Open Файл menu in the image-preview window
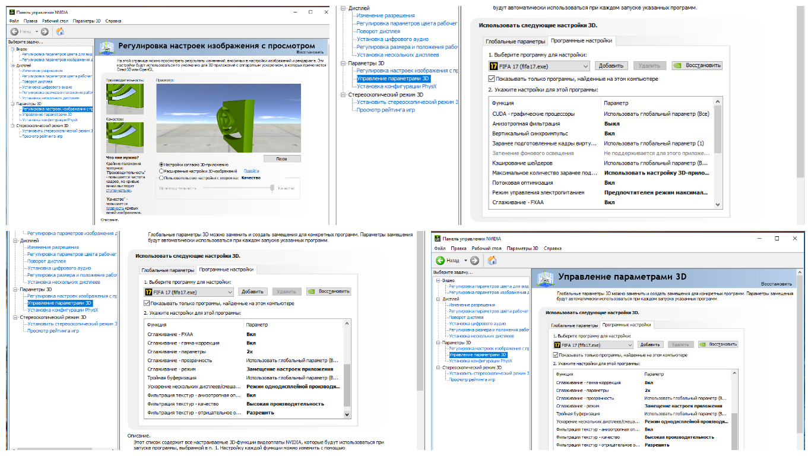 14,21
